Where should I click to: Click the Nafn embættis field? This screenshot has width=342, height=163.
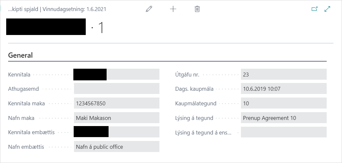(116, 147)
